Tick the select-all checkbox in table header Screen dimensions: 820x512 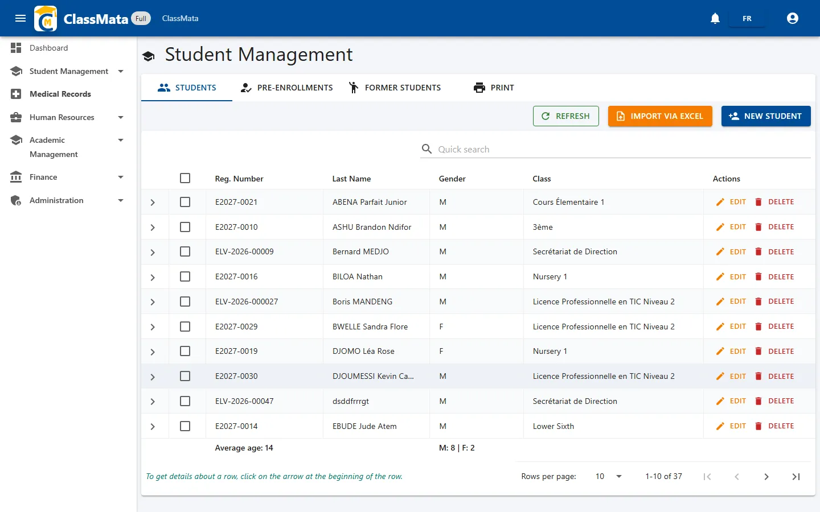coord(185,178)
